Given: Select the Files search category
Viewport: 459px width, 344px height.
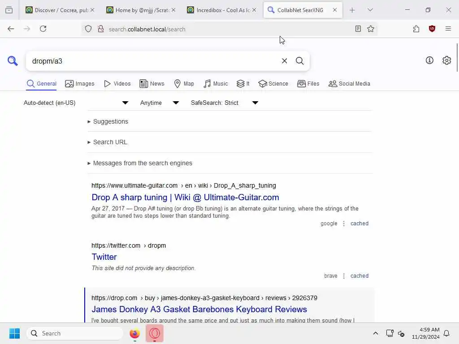Looking at the screenshot, I should pyautogui.click(x=308, y=84).
